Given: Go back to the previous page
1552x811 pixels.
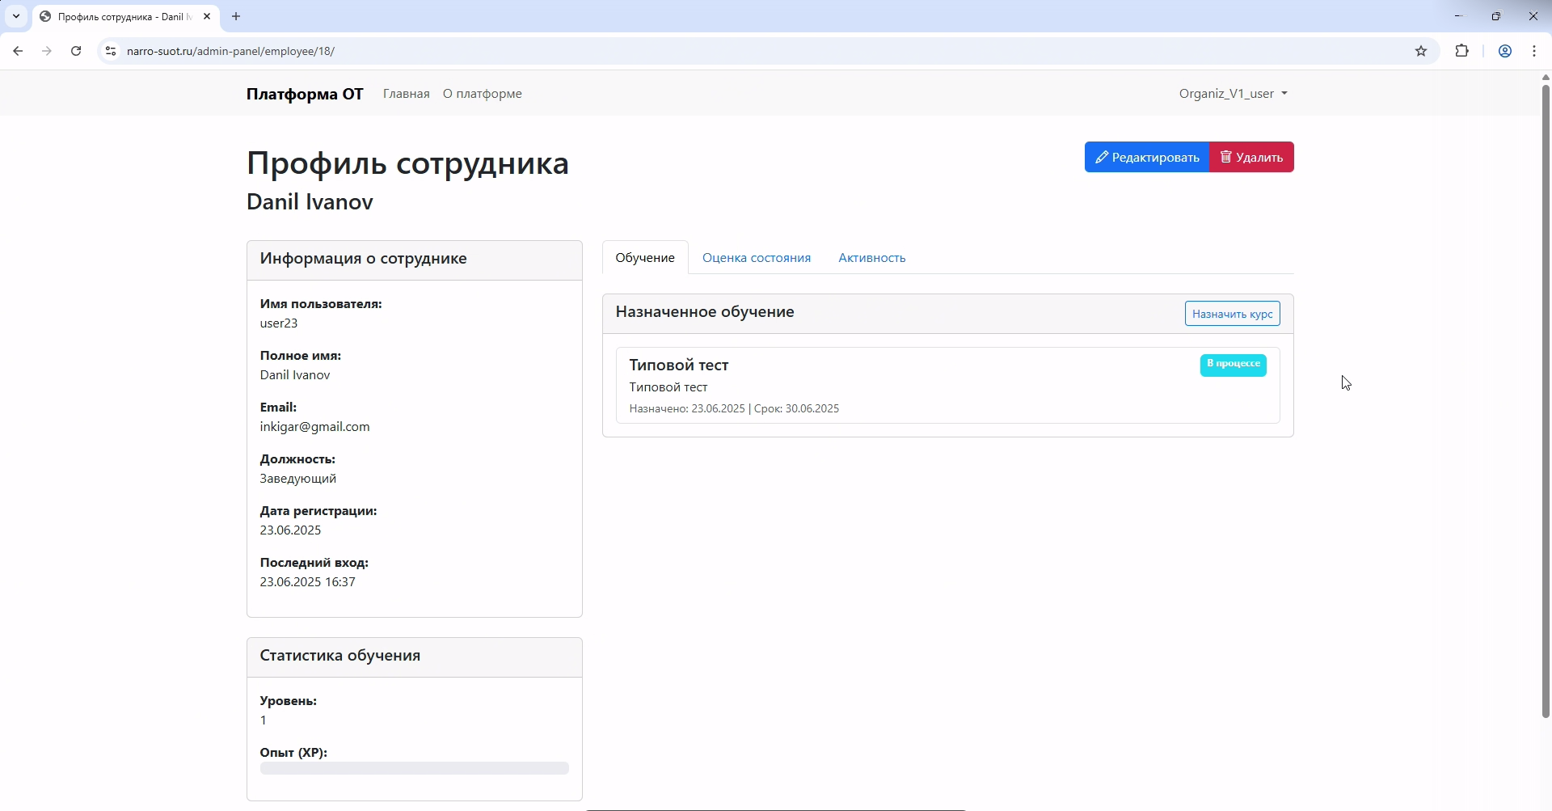Looking at the screenshot, I should (x=18, y=51).
